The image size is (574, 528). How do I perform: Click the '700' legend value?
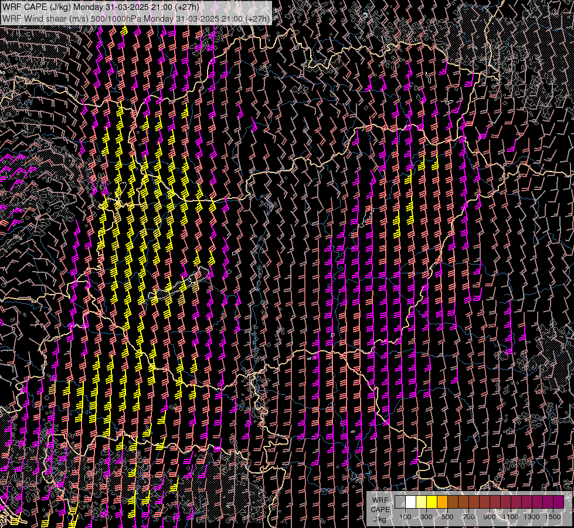click(468, 517)
